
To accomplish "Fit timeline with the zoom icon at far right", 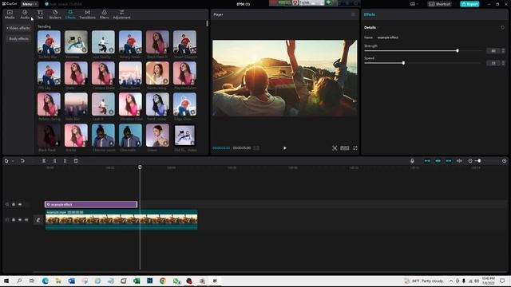I will pos(504,161).
